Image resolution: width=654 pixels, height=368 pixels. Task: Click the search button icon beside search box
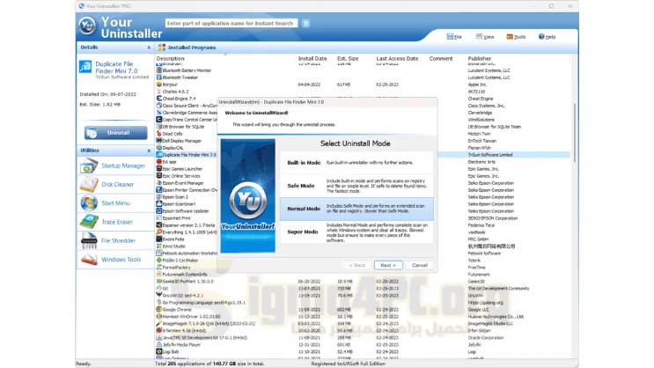(x=305, y=24)
